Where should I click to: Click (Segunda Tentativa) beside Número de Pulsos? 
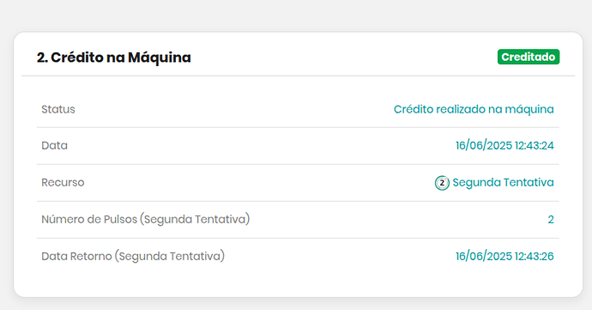pos(195,220)
